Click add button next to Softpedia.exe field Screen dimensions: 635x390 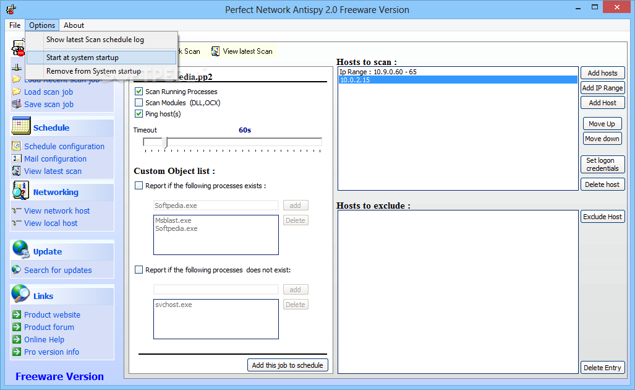[296, 206]
